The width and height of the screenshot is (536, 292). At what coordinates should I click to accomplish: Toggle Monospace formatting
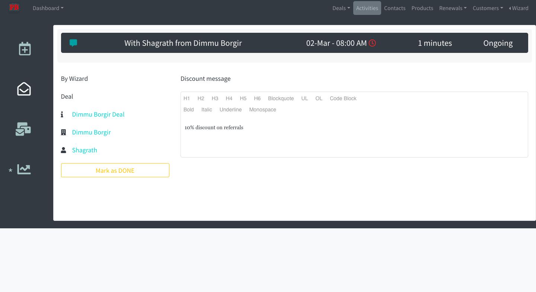pos(263,110)
